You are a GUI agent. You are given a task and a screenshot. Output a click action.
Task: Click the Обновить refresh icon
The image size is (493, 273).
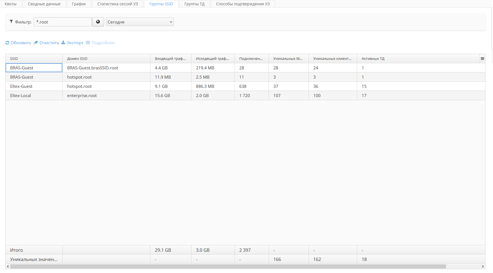click(7, 43)
